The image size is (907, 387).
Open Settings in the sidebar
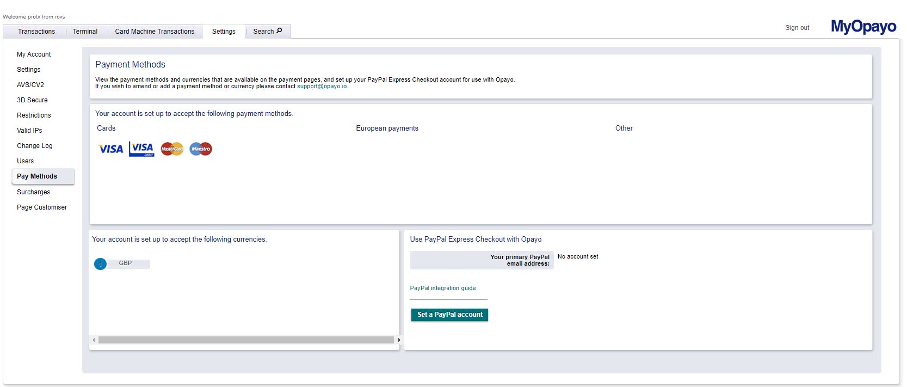[x=29, y=70]
